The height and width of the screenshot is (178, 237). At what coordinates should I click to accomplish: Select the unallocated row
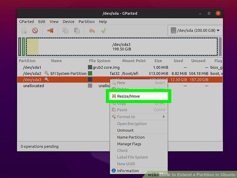pyautogui.click(x=120, y=86)
